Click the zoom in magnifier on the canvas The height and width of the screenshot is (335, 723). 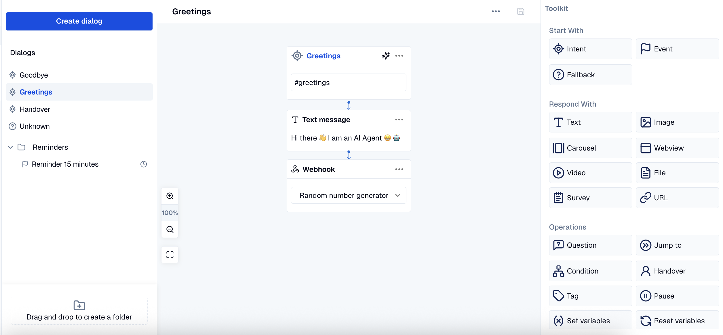(x=170, y=196)
